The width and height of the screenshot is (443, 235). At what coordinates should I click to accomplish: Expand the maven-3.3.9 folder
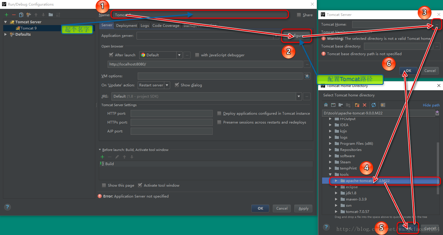(x=336, y=199)
